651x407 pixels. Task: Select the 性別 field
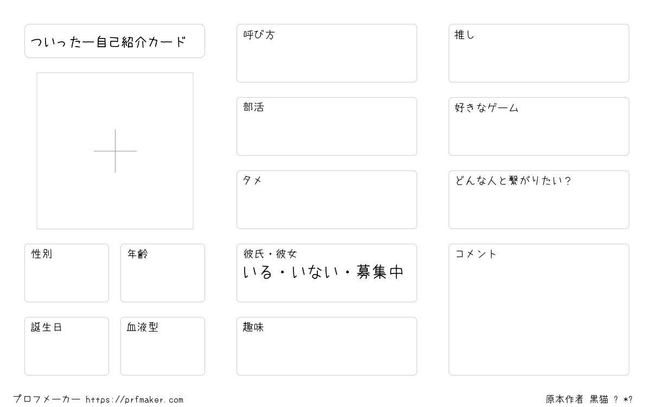click(67, 273)
